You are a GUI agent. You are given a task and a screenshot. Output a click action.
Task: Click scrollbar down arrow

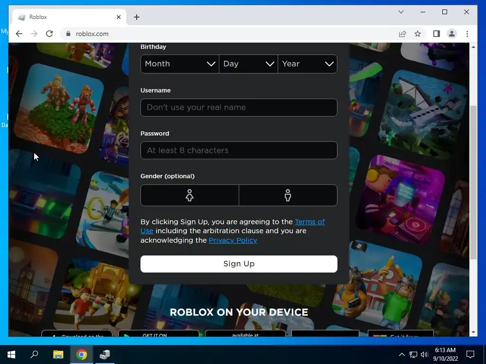473,332
